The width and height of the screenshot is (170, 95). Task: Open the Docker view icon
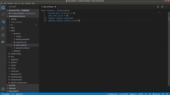(x=3, y=42)
